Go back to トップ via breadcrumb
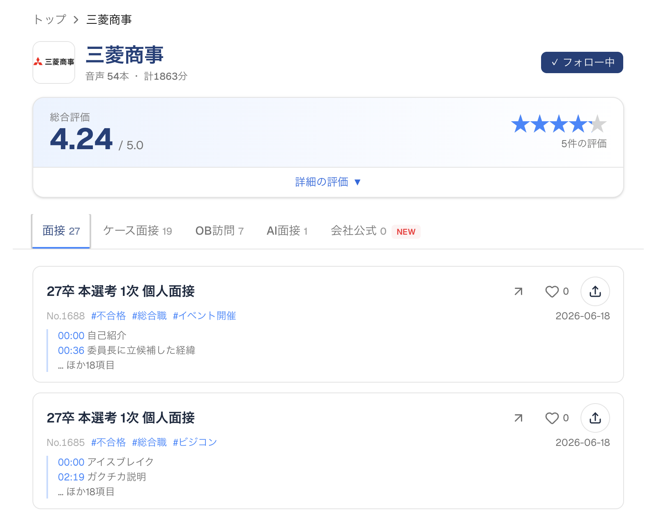Viewport: 668px width, 517px height. 49,19
